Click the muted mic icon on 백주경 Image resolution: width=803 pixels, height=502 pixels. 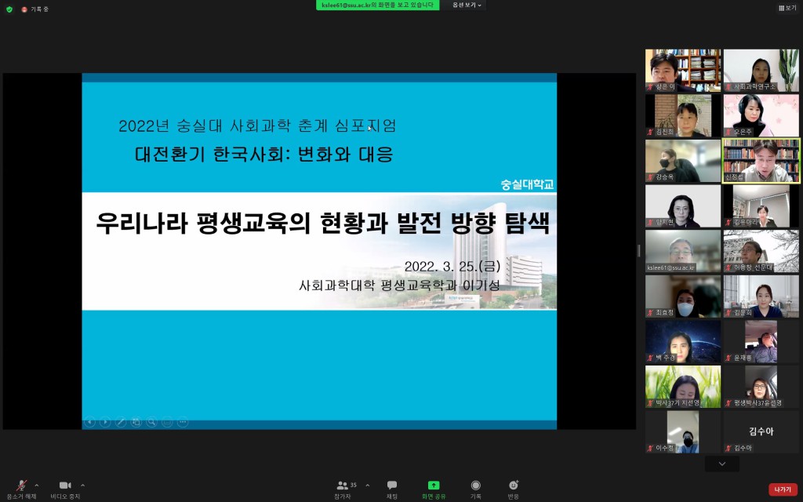650,358
